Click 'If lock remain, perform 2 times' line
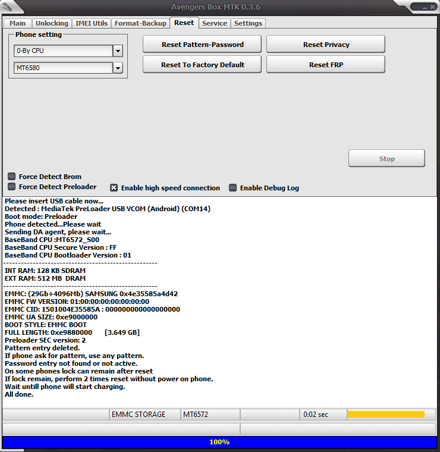Image resolution: width=440 pixels, height=452 pixels. [109, 379]
